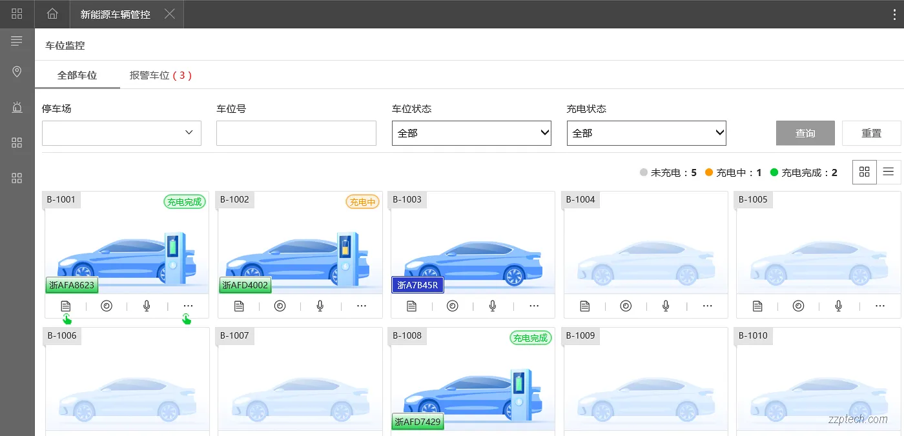
Task: Click inside the 车位号 input field
Action: pyautogui.click(x=296, y=133)
